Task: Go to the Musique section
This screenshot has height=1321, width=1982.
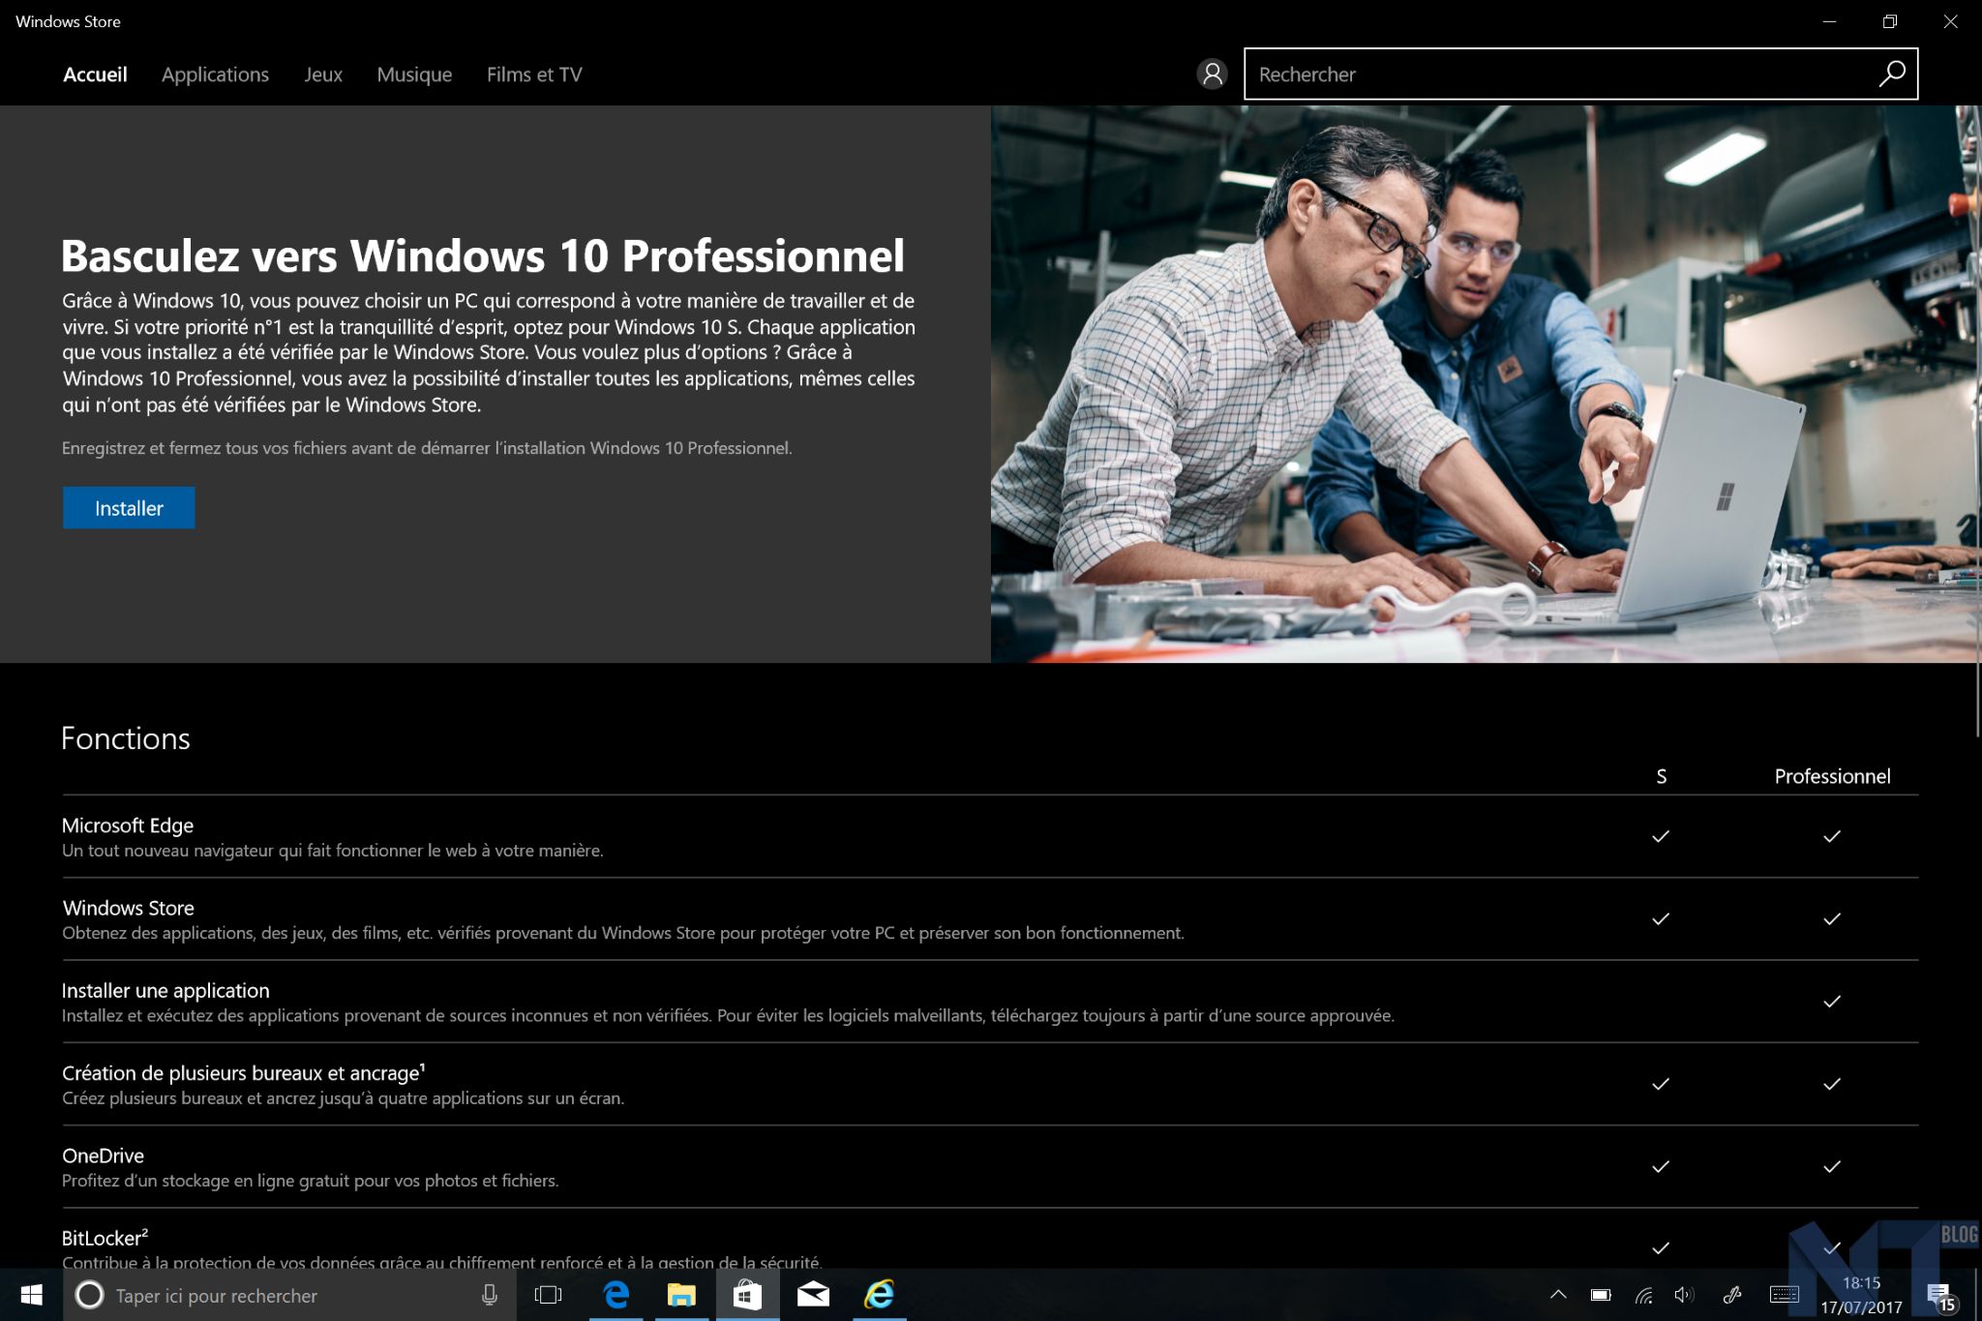Action: pyautogui.click(x=414, y=75)
